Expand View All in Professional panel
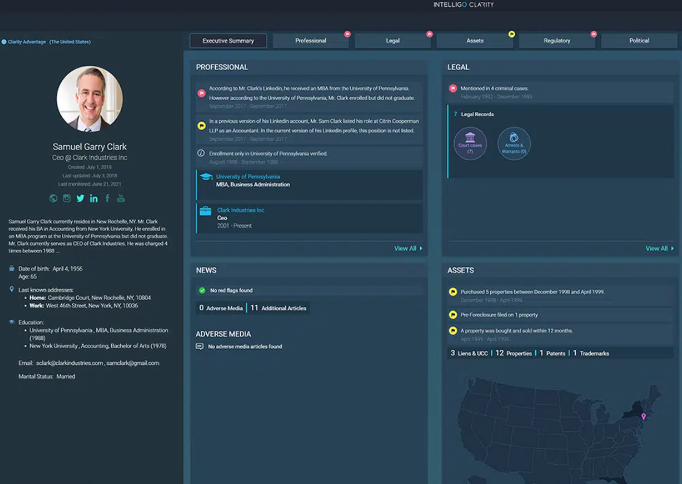Viewport: 682px width, 484px height. 408,249
